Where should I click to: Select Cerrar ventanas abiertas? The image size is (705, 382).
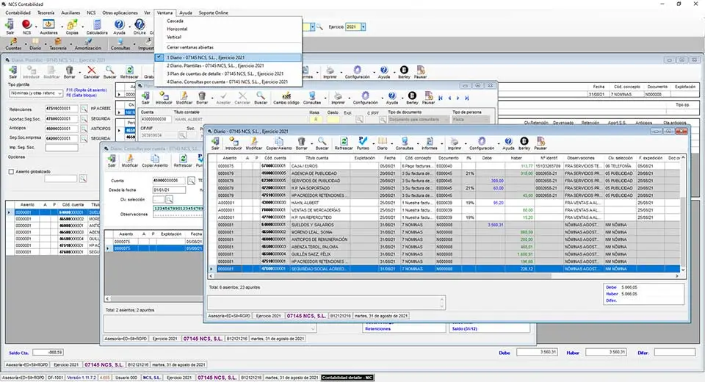(190, 47)
